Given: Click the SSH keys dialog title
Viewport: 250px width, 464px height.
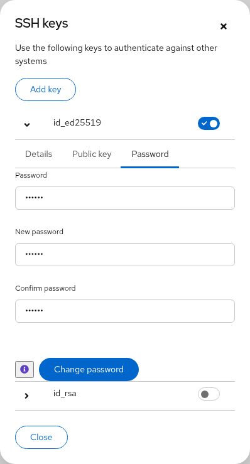Looking at the screenshot, I should pyautogui.click(x=41, y=23).
